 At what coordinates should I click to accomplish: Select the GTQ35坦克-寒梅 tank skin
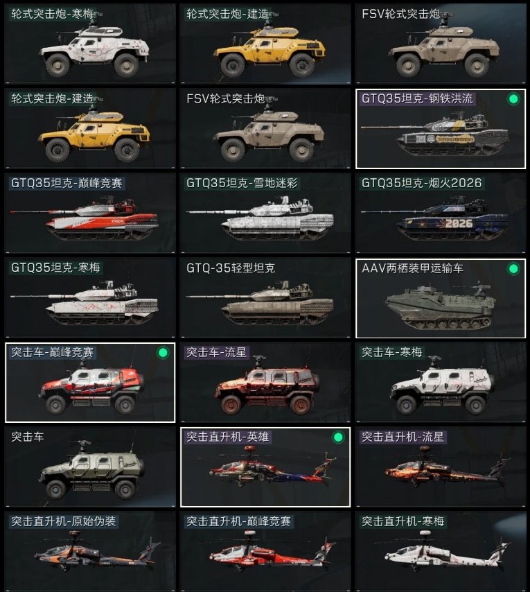90,298
